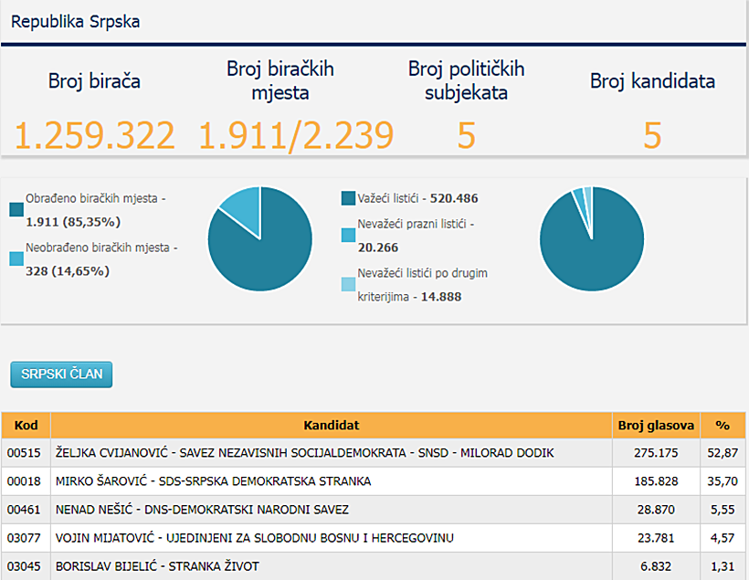Click the Važeći listići legend color swatch

tap(348, 198)
